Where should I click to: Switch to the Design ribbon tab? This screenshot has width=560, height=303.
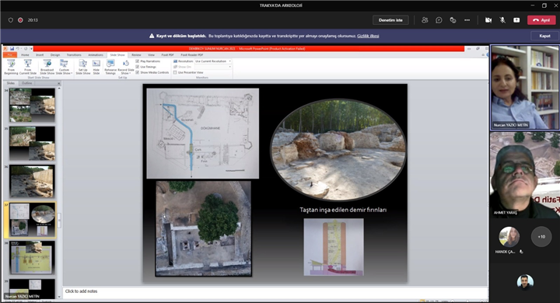55,55
